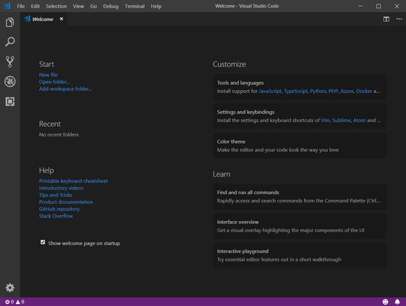Screen dimensions: 406x306
Task: Click the feedback smiley icon in status bar
Action: click(385, 302)
